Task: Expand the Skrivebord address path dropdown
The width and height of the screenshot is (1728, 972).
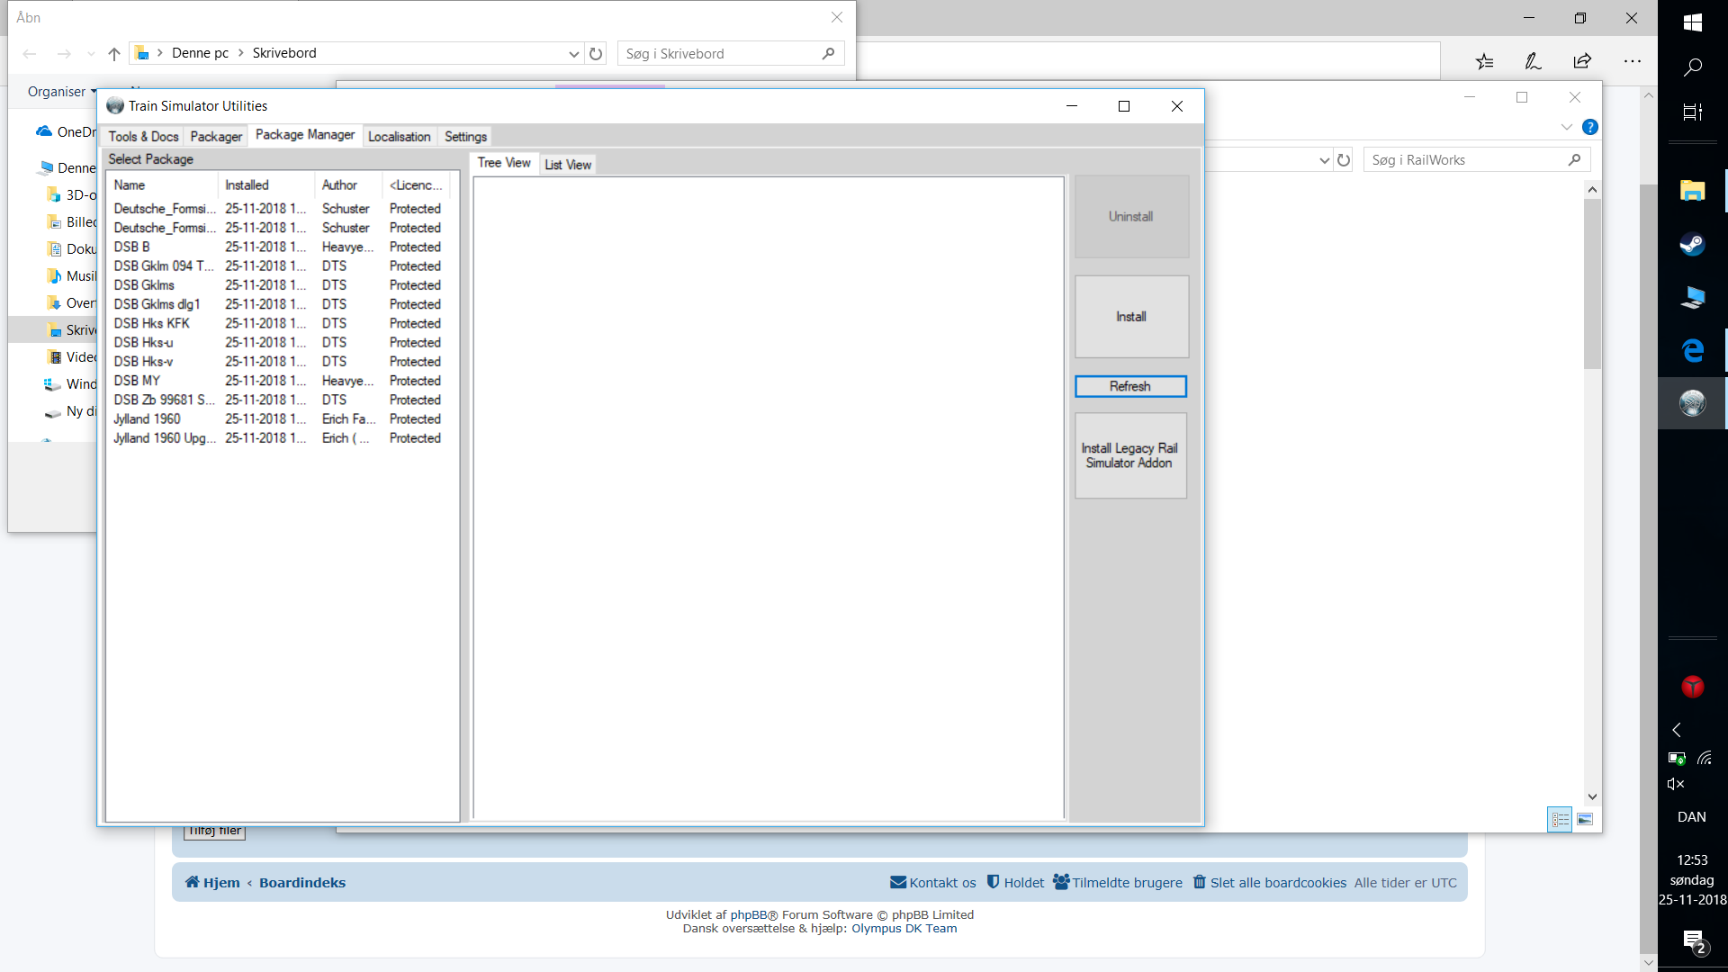Action: (573, 53)
